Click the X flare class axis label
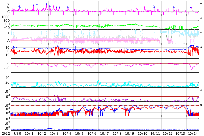This screenshot has height=136, width=204. pyautogui.click(x=8, y=4)
